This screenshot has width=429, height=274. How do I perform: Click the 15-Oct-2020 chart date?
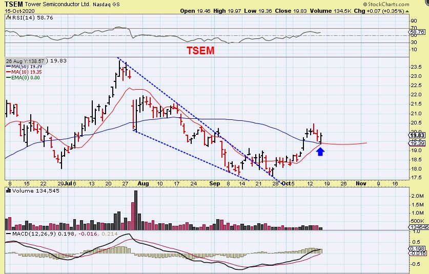point(19,11)
